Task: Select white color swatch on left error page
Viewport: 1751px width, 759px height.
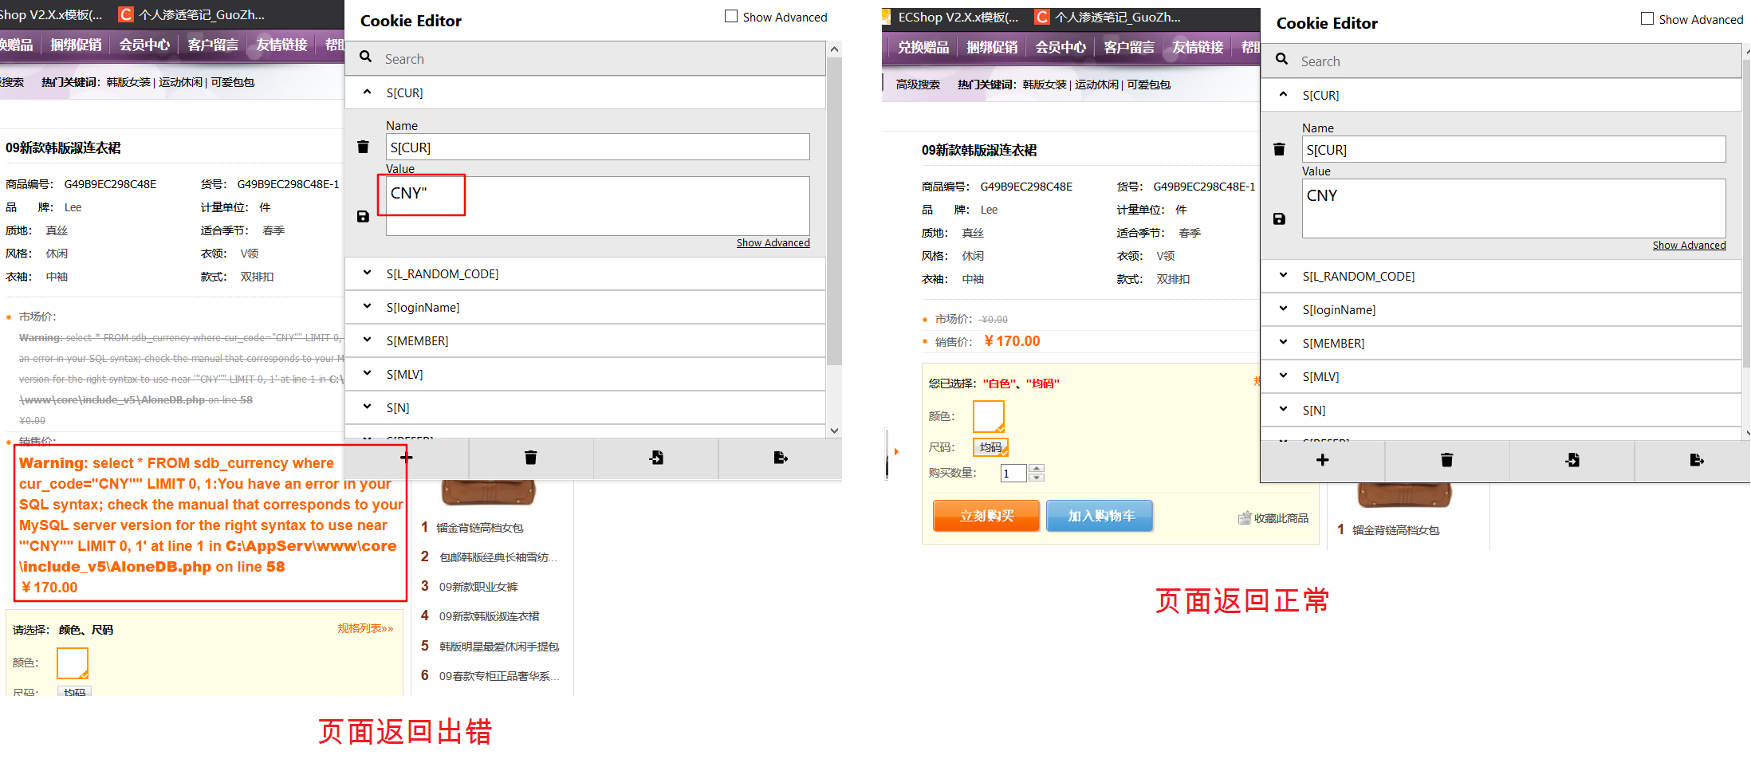Action: (x=73, y=663)
